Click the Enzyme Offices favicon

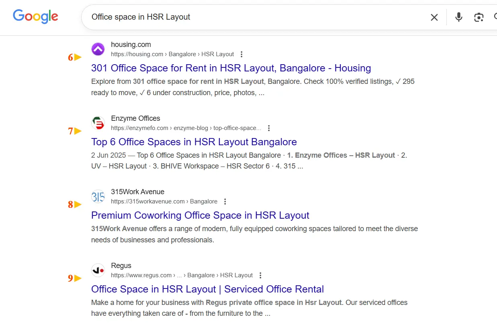pos(98,123)
